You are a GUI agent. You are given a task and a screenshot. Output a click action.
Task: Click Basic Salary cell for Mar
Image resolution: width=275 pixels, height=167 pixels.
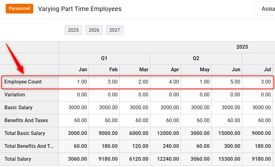point(135,108)
